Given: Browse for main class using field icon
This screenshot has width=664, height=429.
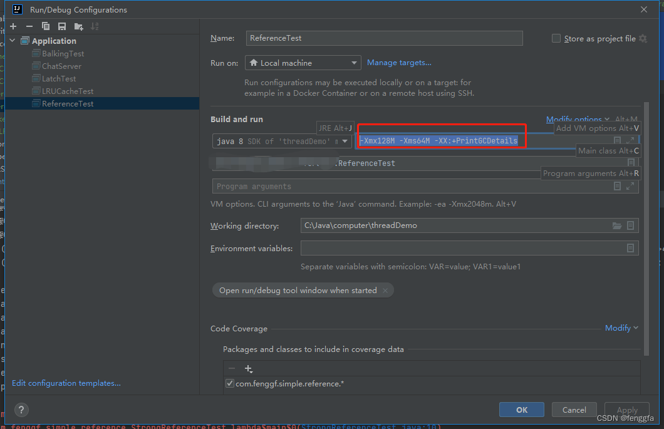Looking at the screenshot, I should click(x=631, y=163).
